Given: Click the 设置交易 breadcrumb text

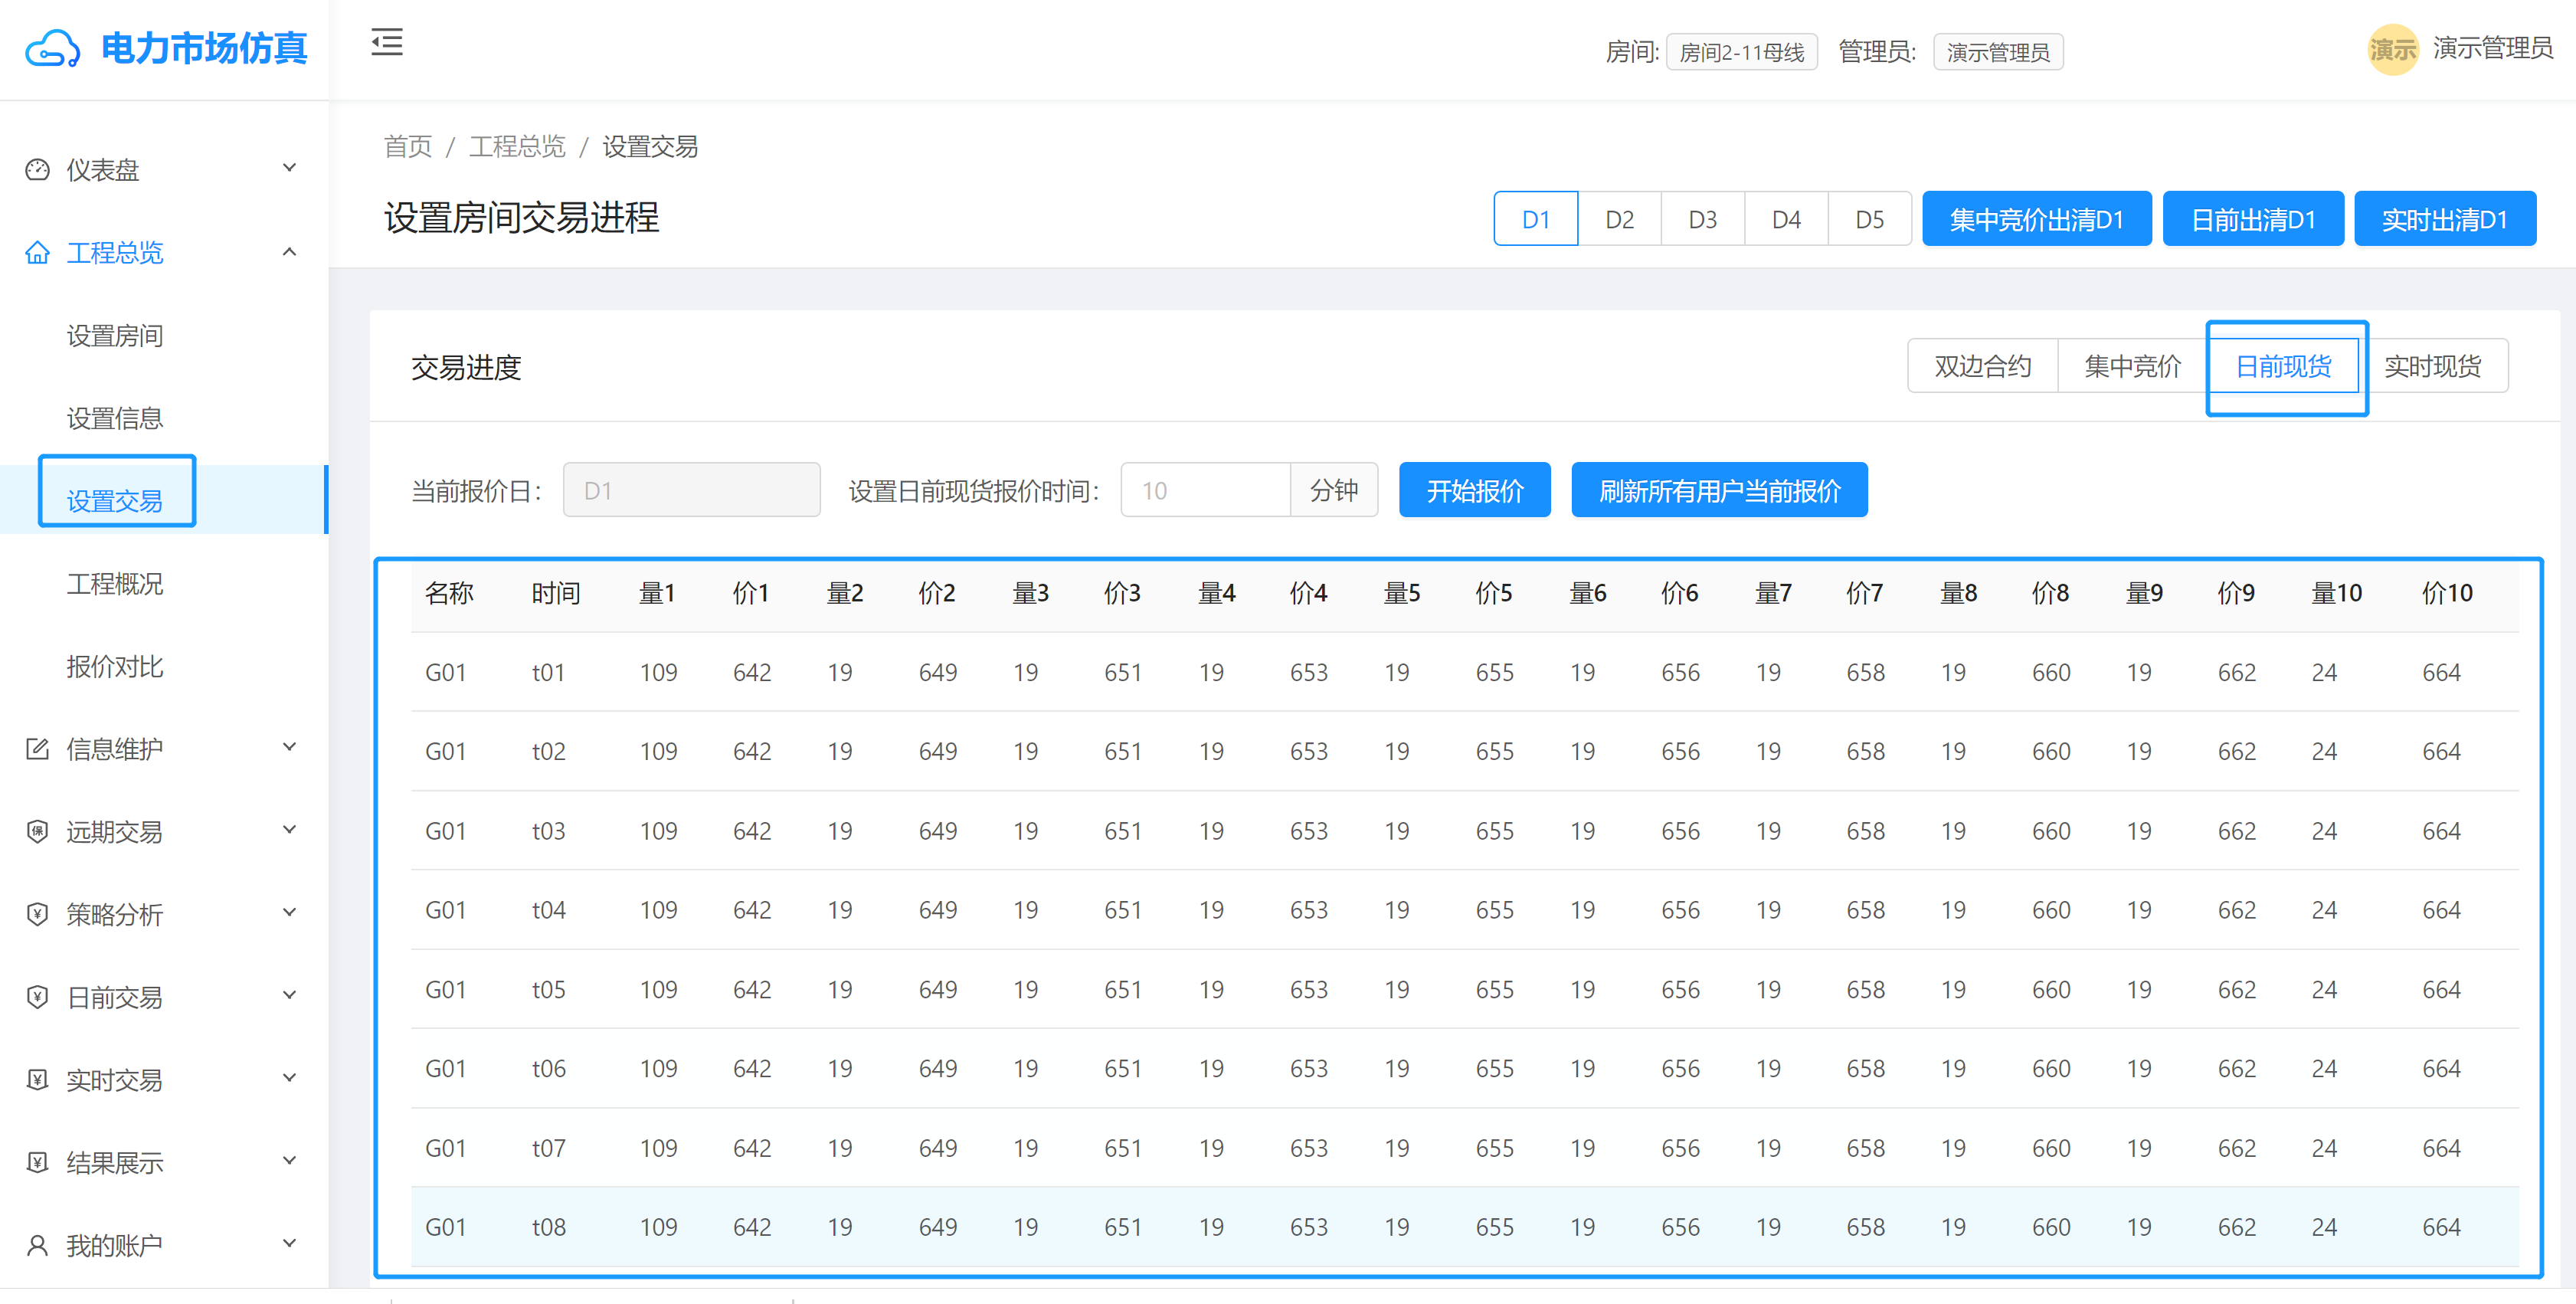Looking at the screenshot, I should pyautogui.click(x=650, y=147).
